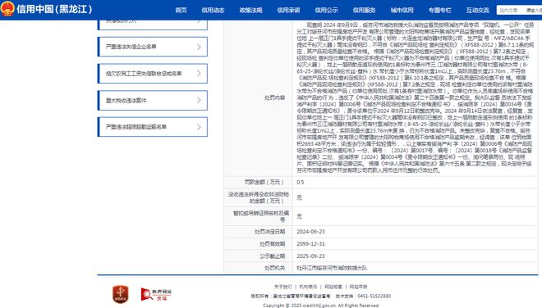542x308 pixels.
Task: Click the national emblem logo
Action: (7, 9)
